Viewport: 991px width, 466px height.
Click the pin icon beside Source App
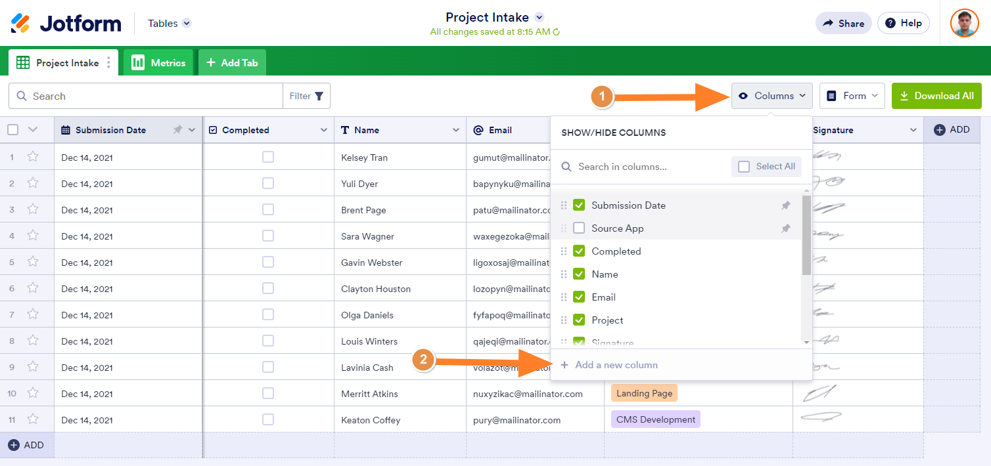click(x=785, y=228)
